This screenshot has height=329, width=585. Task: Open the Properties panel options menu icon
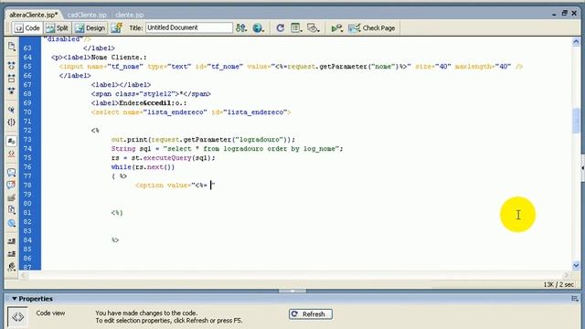point(575,299)
